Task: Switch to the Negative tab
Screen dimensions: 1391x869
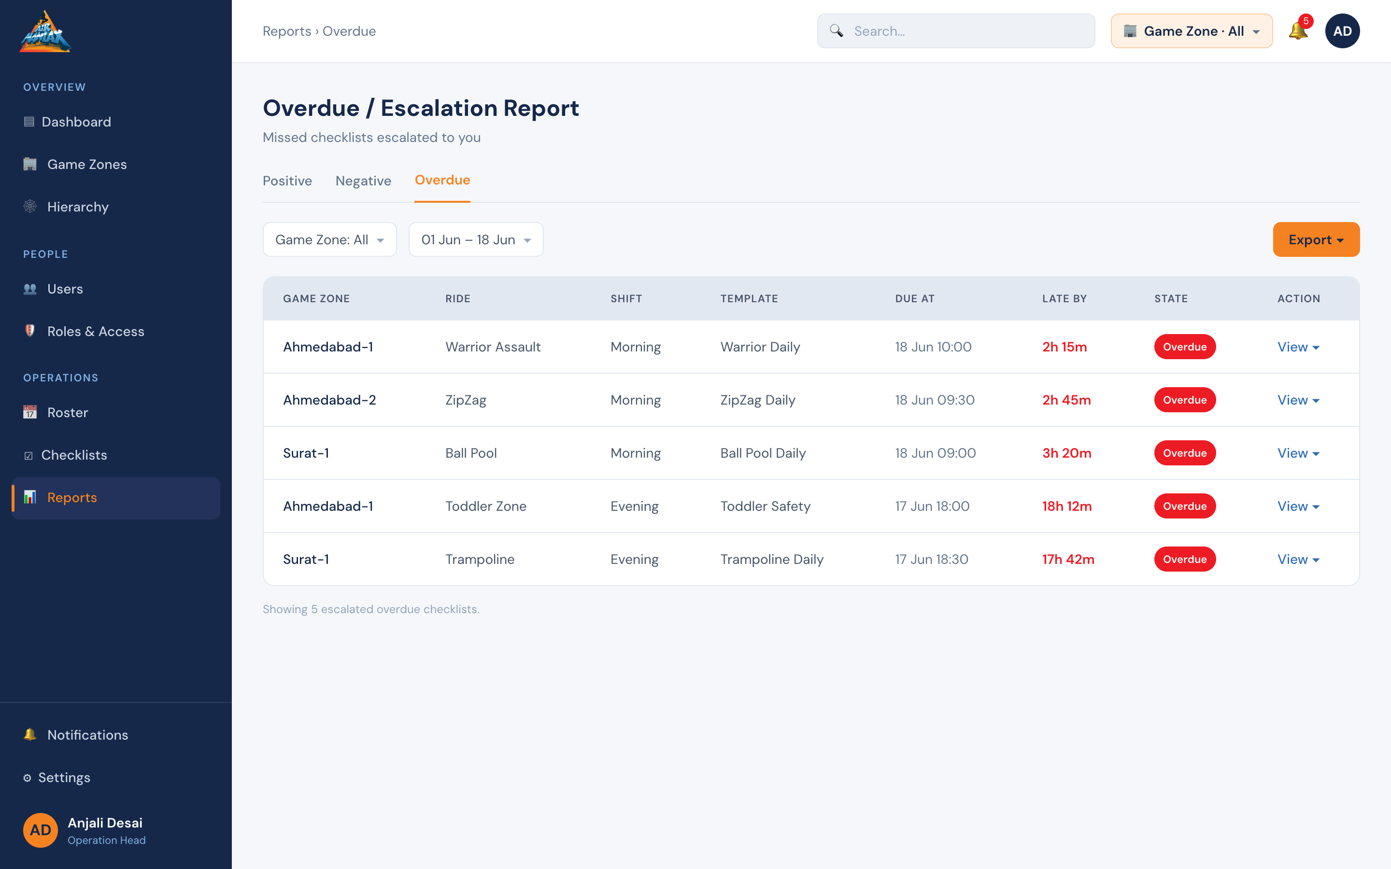Action: (363, 181)
